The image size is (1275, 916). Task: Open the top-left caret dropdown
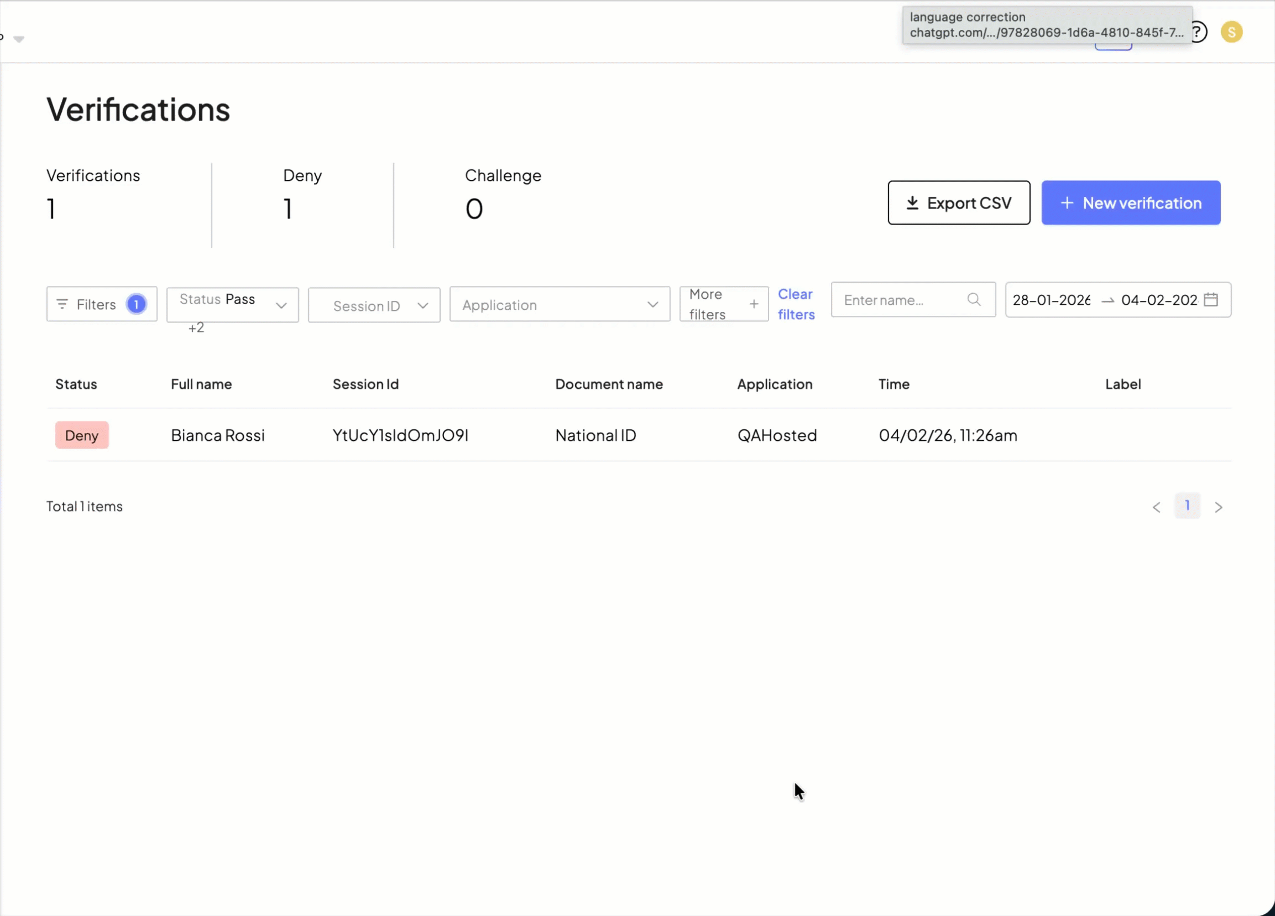click(x=19, y=39)
